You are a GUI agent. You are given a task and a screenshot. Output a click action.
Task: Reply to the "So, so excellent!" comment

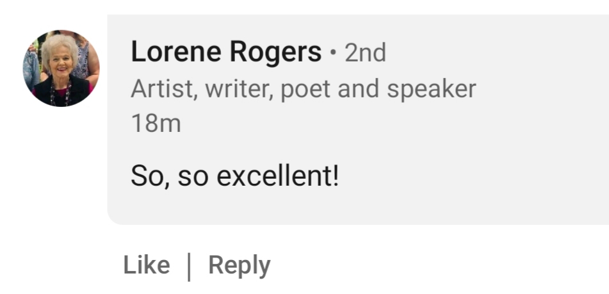pyautogui.click(x=240, y=265)
